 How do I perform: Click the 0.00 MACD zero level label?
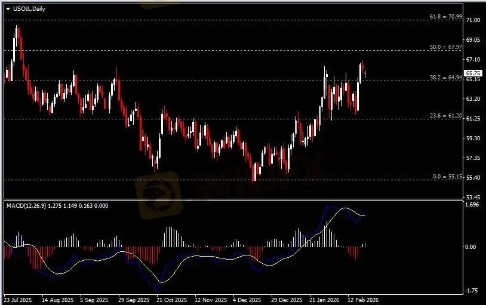tap(472, 247)
